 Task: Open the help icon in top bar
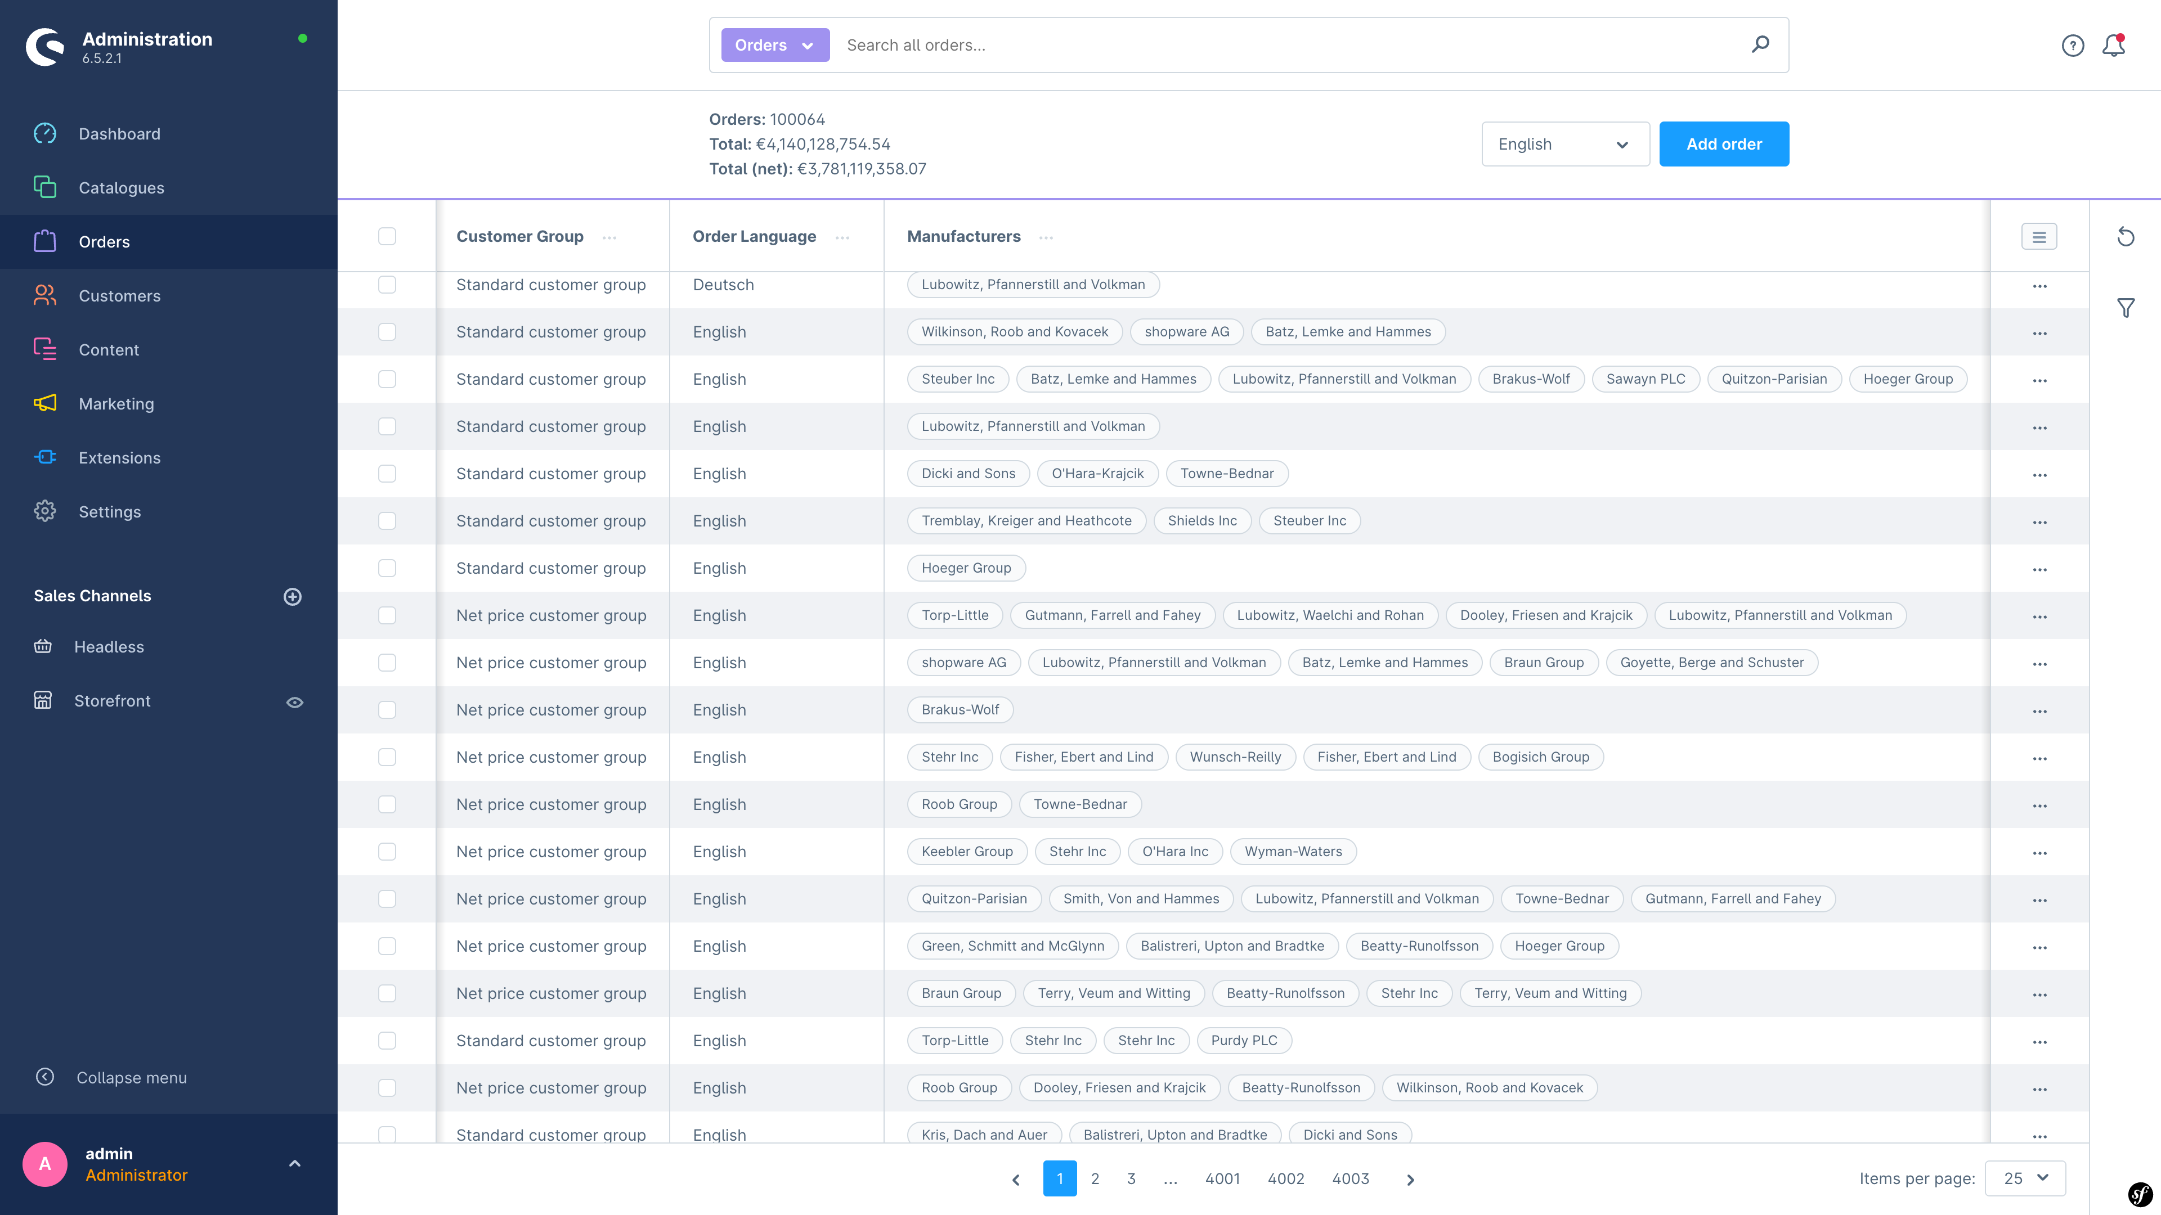(2072, 45)
